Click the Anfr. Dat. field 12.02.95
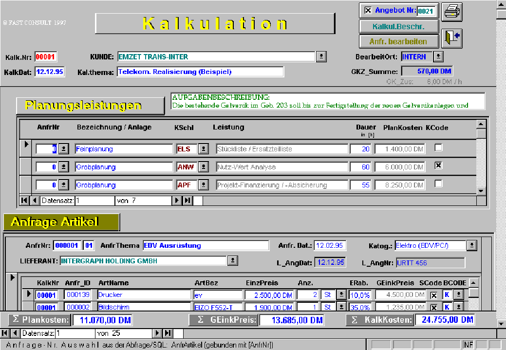 [x=330, y=245]
